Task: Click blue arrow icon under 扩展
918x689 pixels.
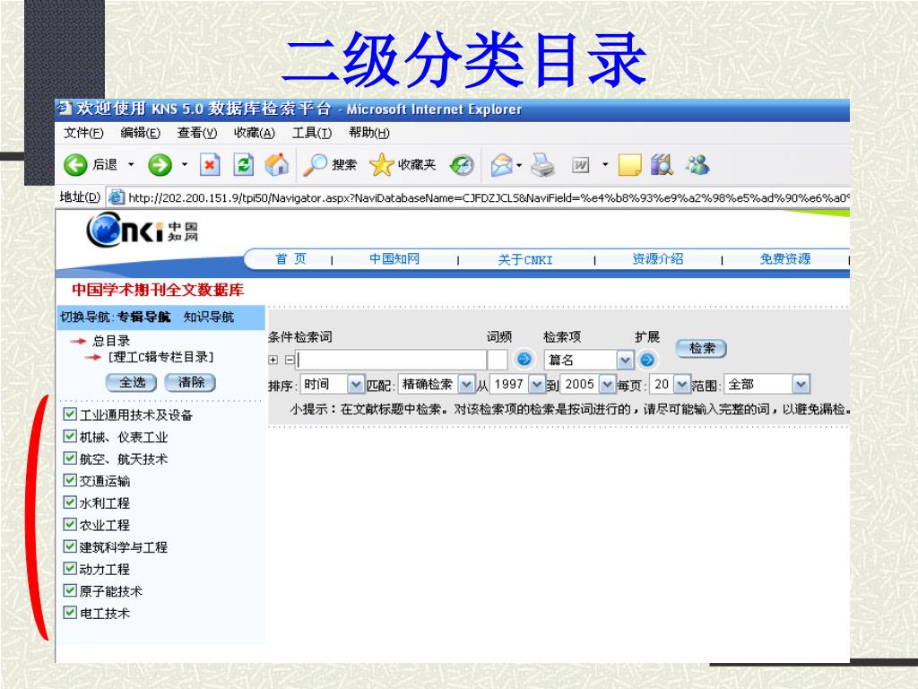Action: tap(647, 360)
